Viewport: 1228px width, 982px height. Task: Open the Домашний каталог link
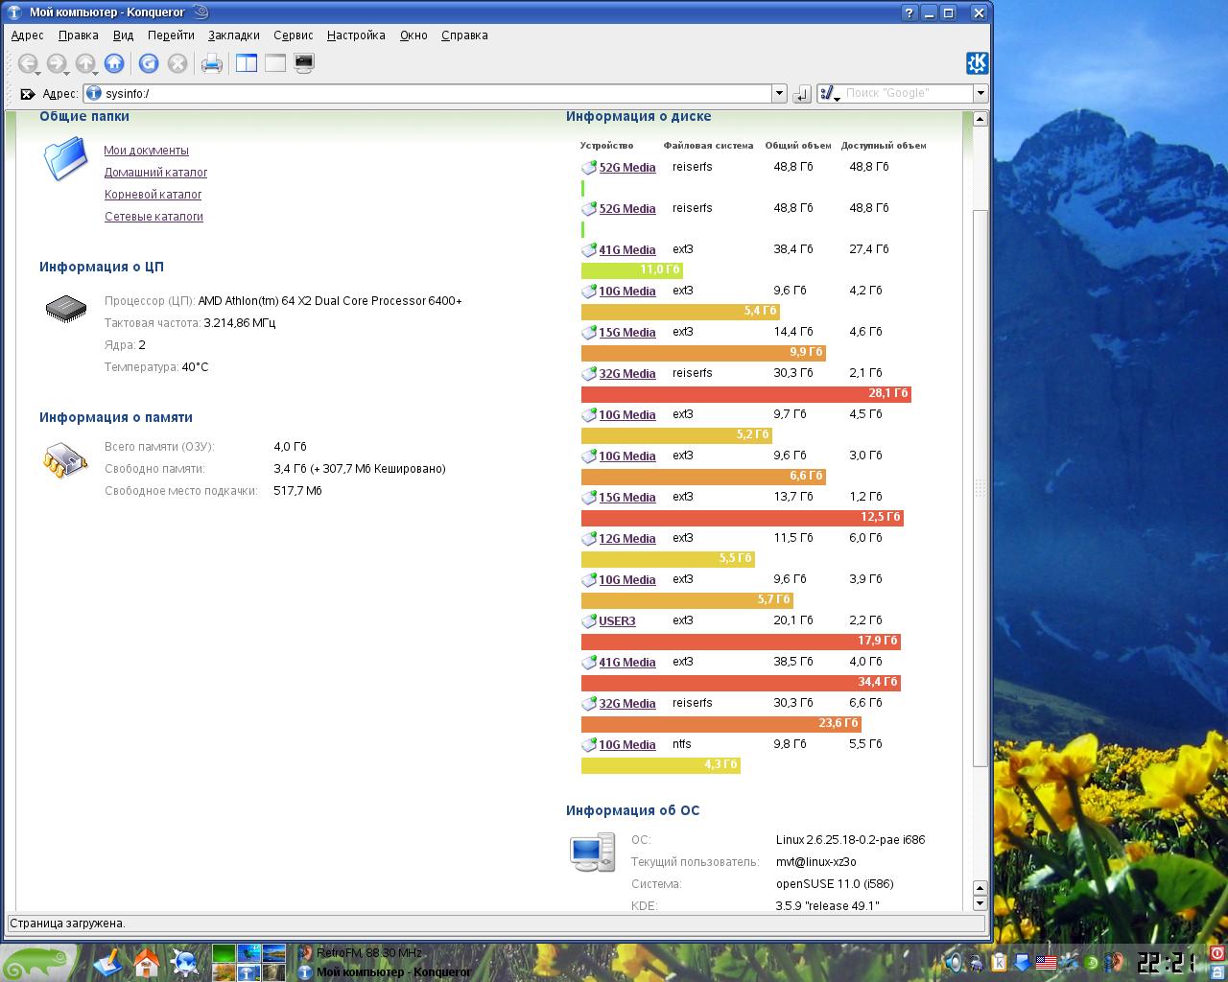click(x=155, y=173)
